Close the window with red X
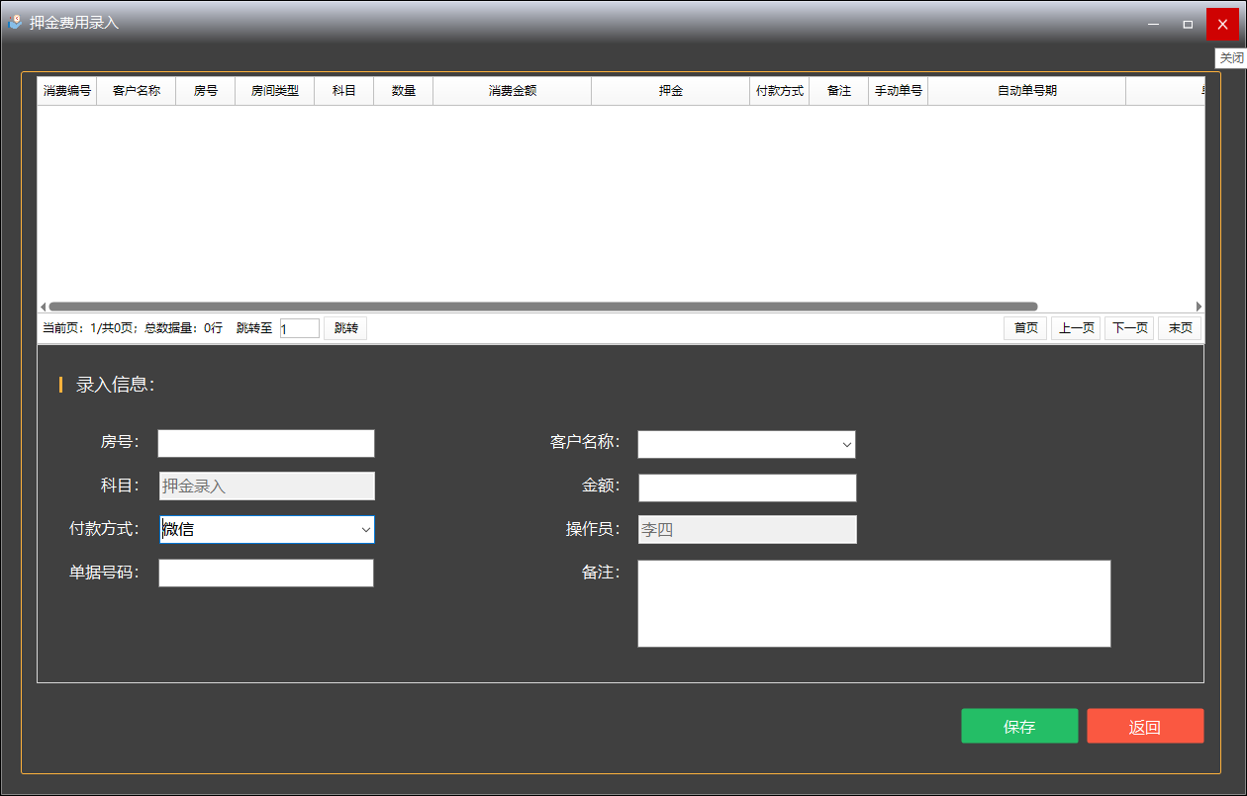This screenshot has height=796, width=1247. 1222,24
